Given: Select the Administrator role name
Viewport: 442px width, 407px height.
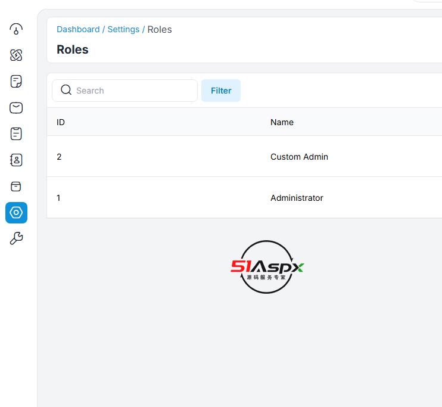Looking at the screenshot, I should click(297, 198).
